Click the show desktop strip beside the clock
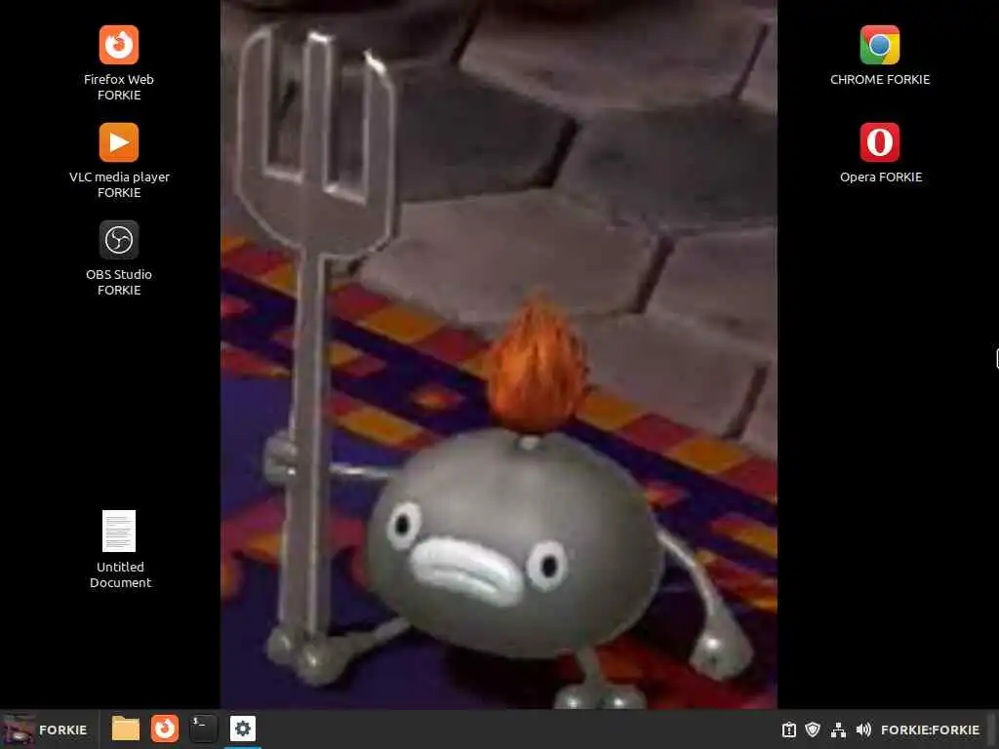The image size is (999, 749). (x=993, y=729)
